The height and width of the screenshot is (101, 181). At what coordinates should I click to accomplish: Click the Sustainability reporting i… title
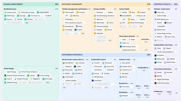(x=164, y=45)
